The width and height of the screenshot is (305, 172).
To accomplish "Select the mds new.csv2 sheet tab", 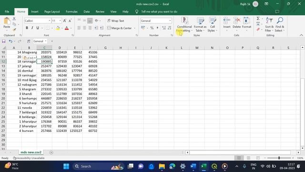I will click(31, 152).
